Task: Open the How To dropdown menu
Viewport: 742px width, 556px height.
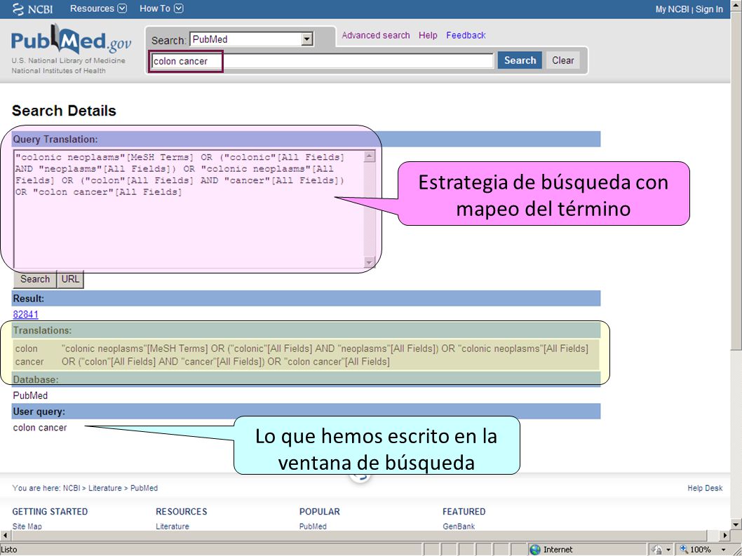Action: (x=161, y=8)
